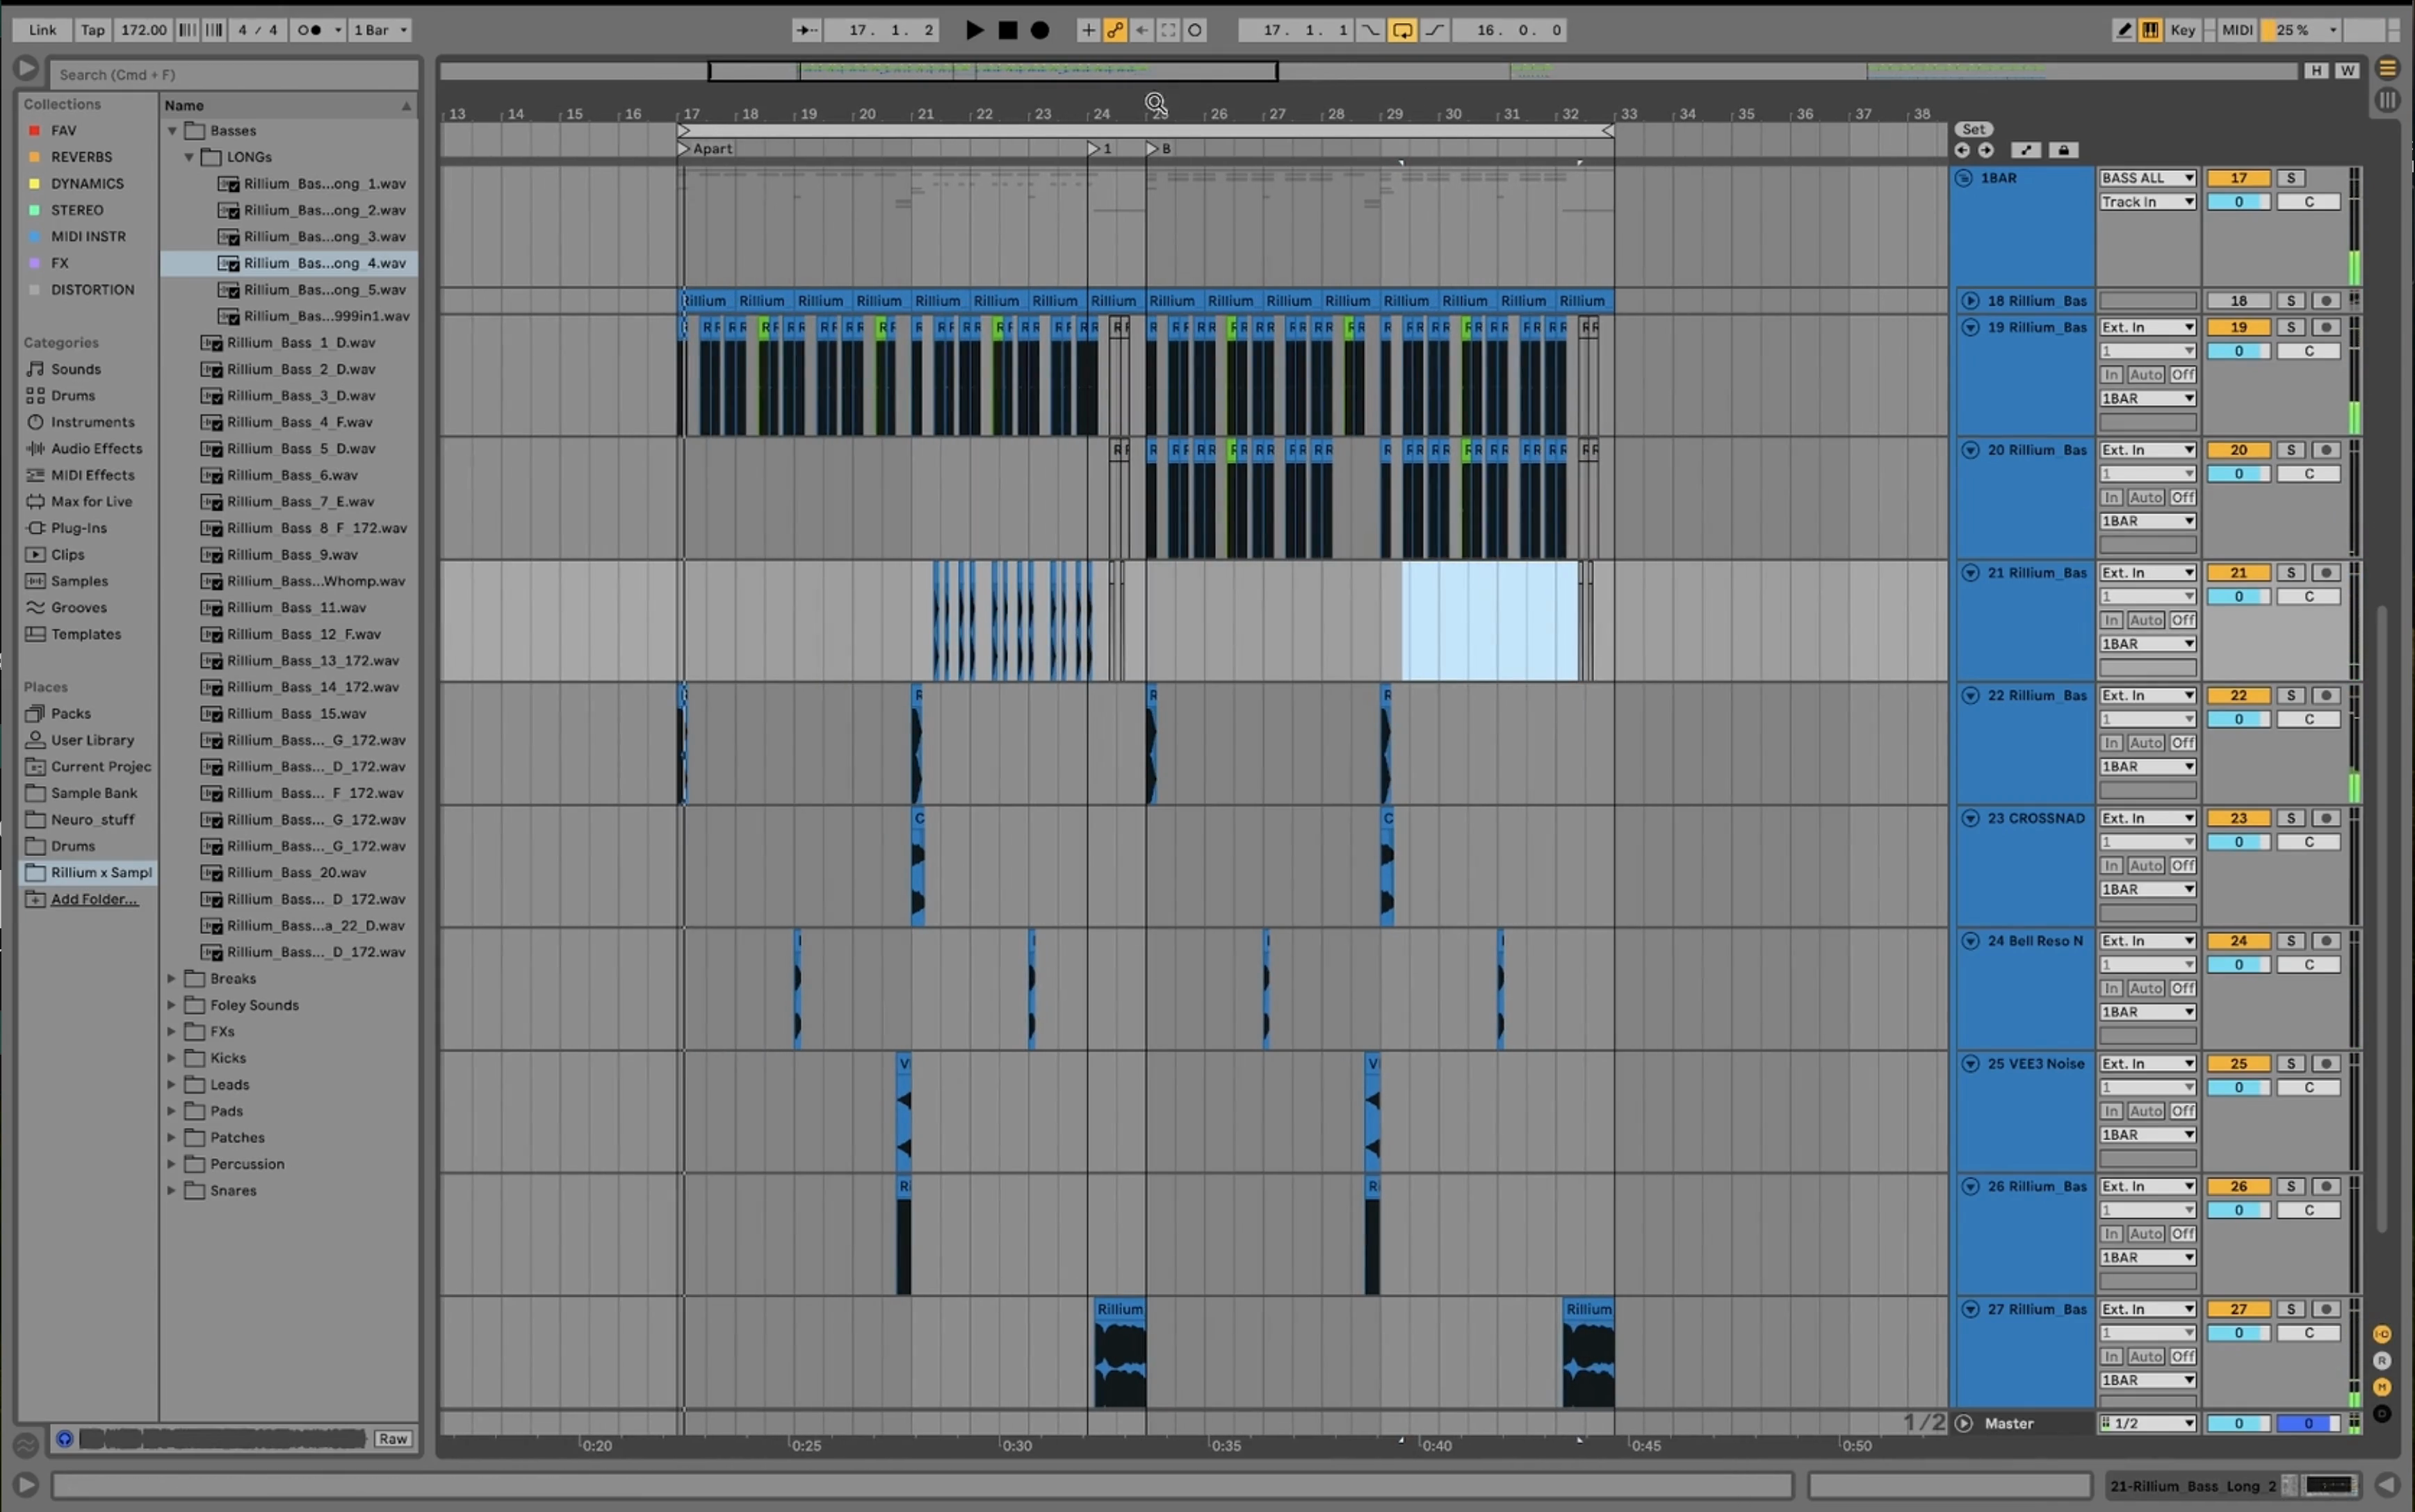
Task: Toggle the Lock Envelopes icon
Action: pos(2063,150)
